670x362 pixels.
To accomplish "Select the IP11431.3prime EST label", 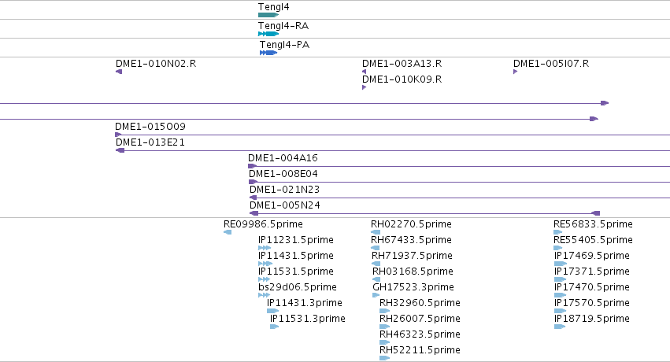I will (x=305, y=303).
